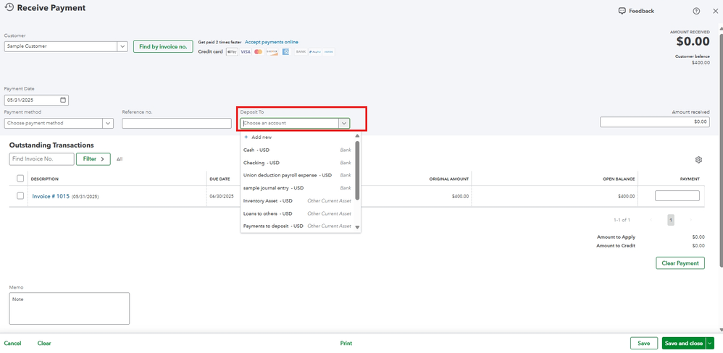Click the help question mark icon
This screenshot has height=353, width=723.
tap(696, 11)
